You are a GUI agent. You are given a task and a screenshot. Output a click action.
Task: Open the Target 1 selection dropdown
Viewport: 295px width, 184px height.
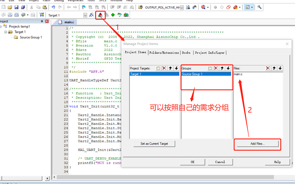click(85, 15)
